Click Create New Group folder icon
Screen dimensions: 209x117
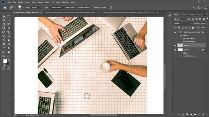coord(195,114)
